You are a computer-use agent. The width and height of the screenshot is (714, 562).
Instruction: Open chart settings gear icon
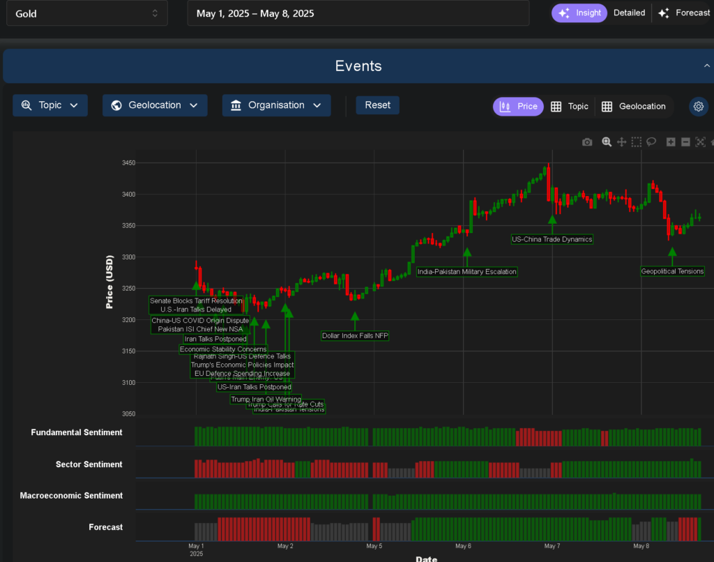click(699, 107)
